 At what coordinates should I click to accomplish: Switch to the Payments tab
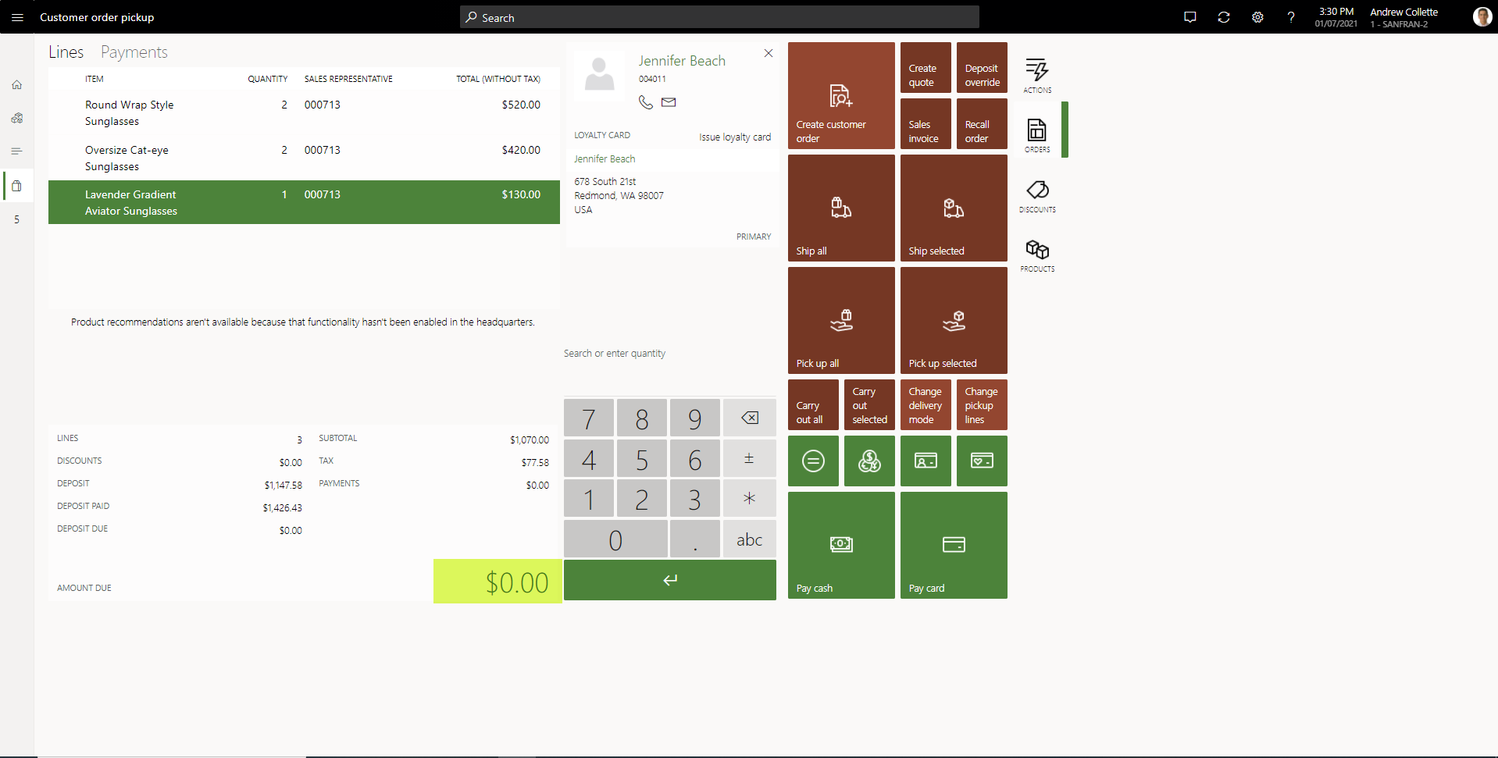click(x=134, y=52)
